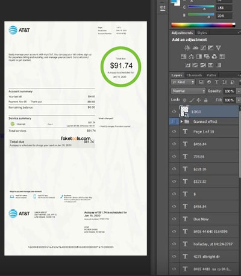This screenshot has height=276, width=241.
Task: Select the 'holladay, ut 84124-2707' layer
Action: [x=213, y=244]
